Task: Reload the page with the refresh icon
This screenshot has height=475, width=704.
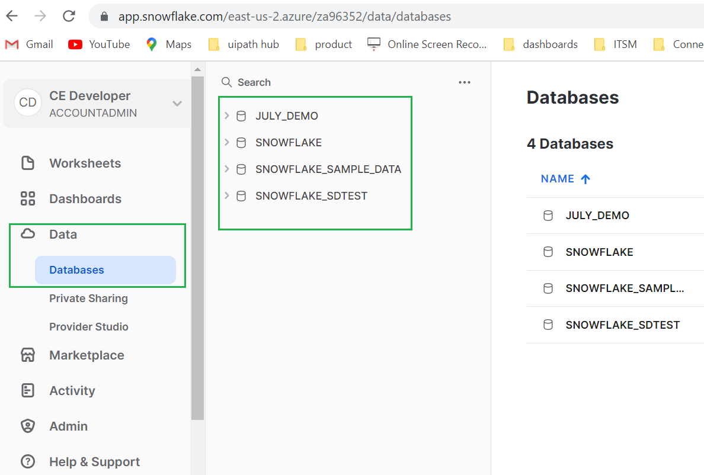Action: click(69, 16)
